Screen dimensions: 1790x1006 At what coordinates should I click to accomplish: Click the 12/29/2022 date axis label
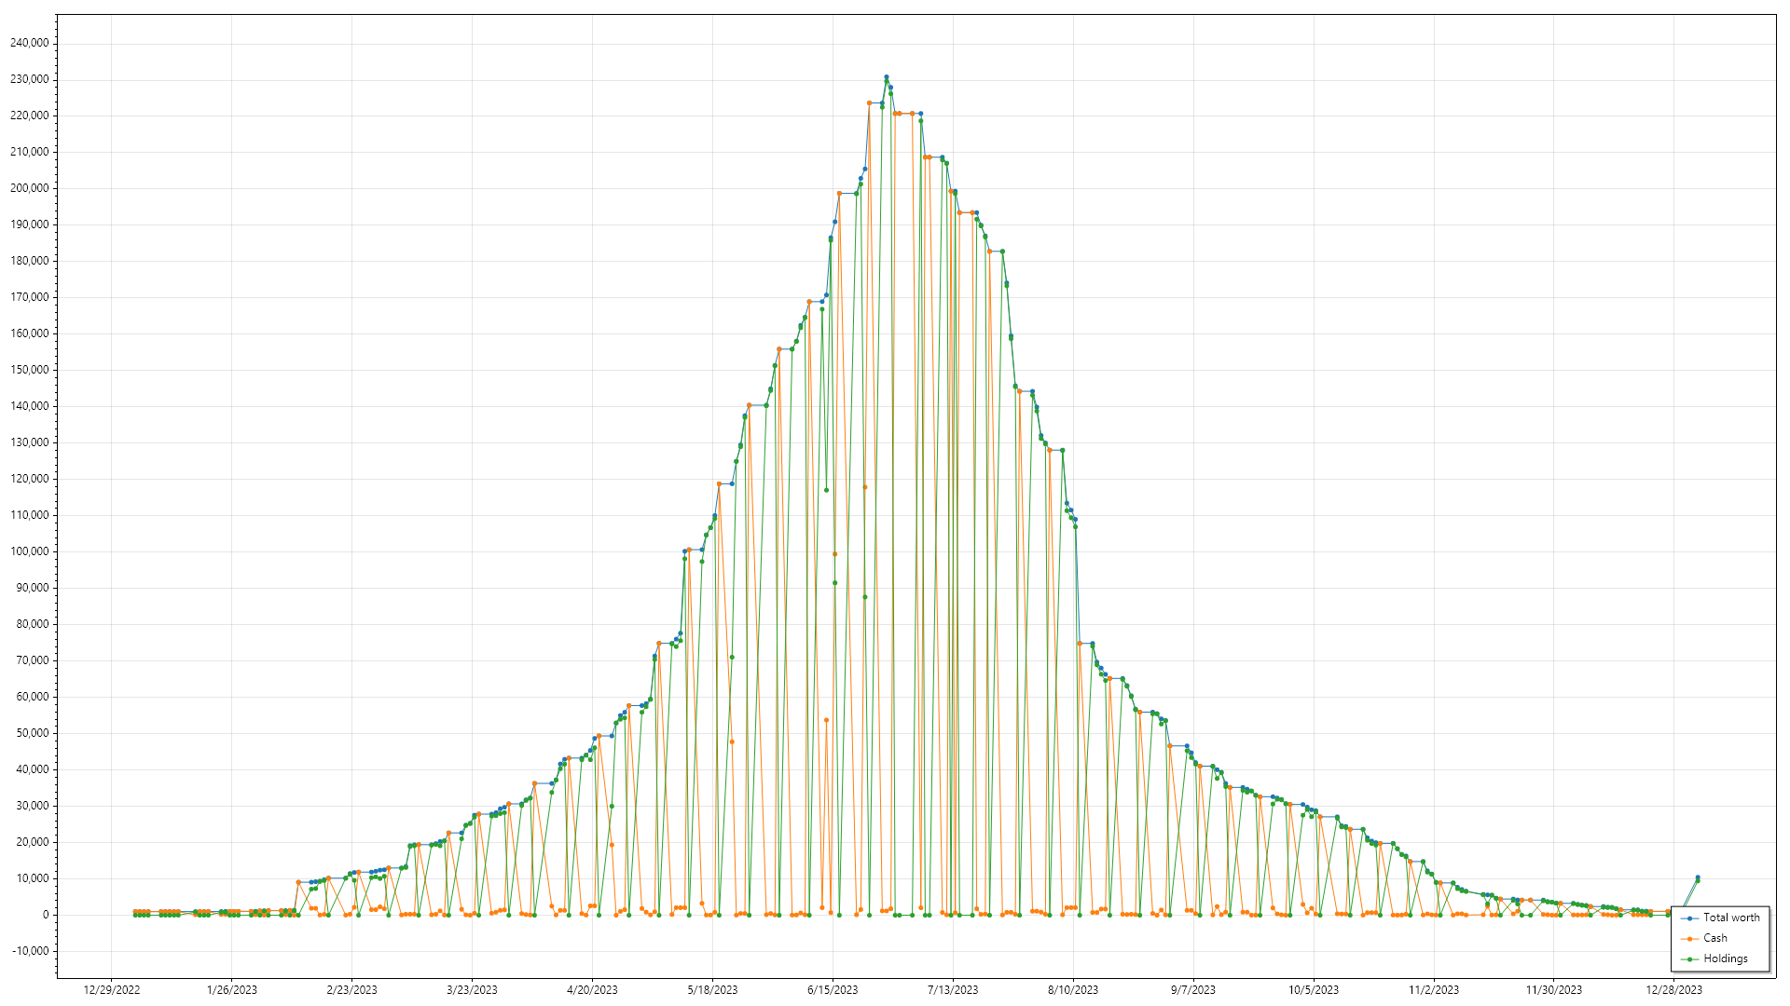[112, 990]
